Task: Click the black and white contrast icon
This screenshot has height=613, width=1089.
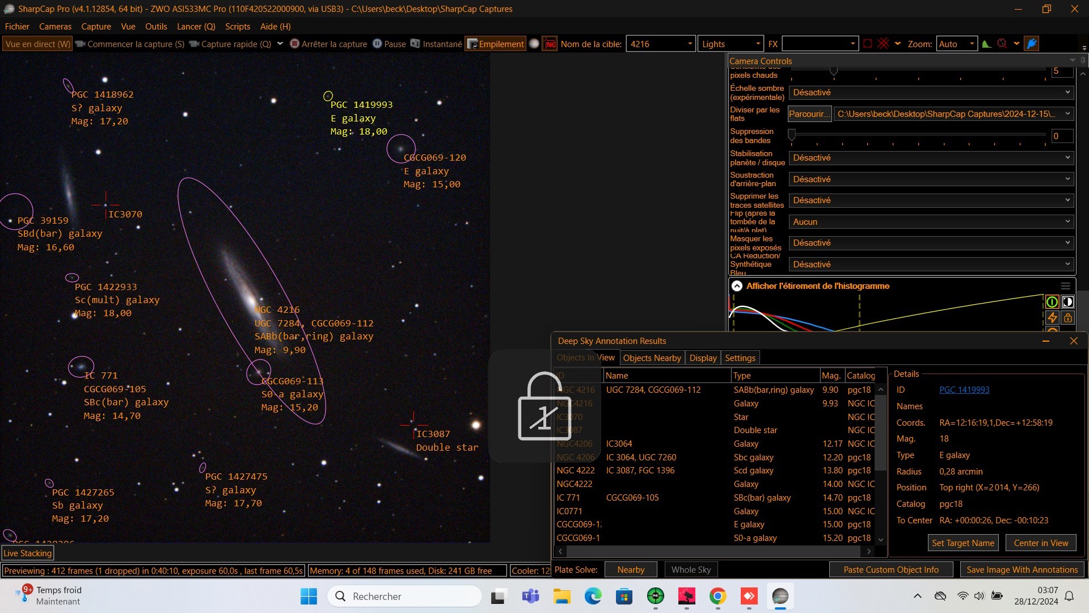Action: point(1067,302)
